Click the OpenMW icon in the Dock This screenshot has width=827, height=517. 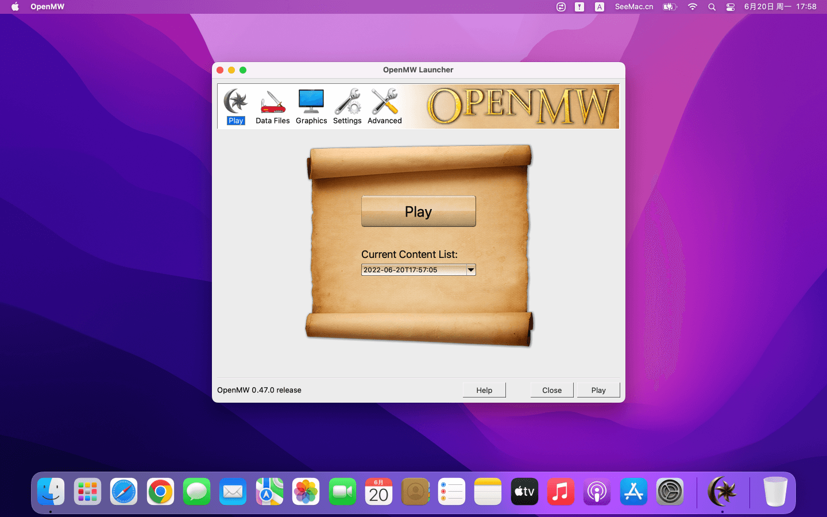coord(722,492)
